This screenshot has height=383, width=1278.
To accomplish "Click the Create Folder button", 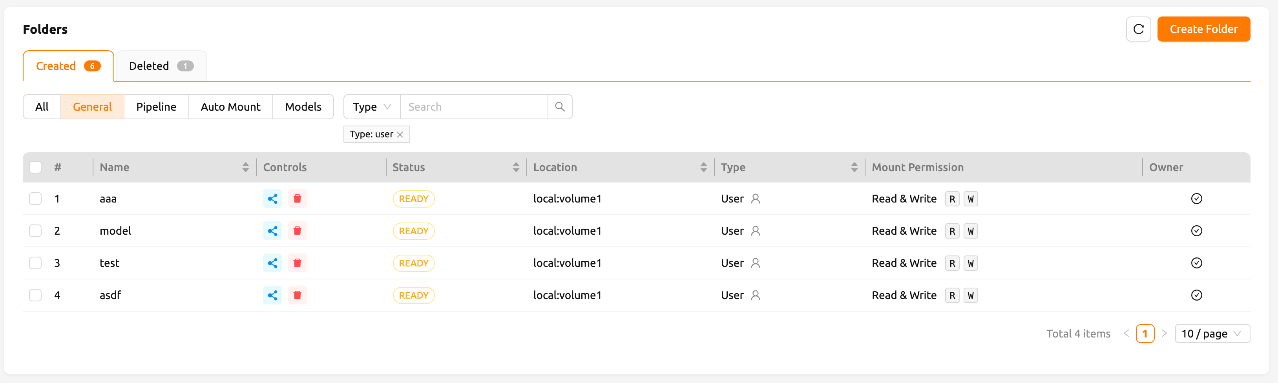I will coord(1203,29).
